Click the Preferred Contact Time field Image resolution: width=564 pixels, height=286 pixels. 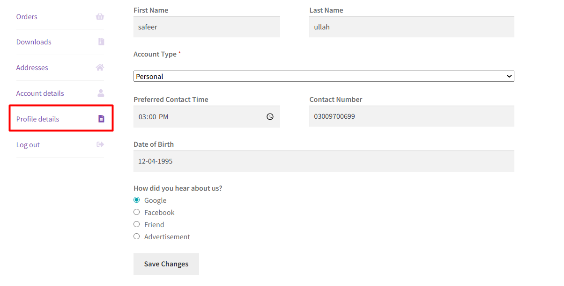click(207, 117)
